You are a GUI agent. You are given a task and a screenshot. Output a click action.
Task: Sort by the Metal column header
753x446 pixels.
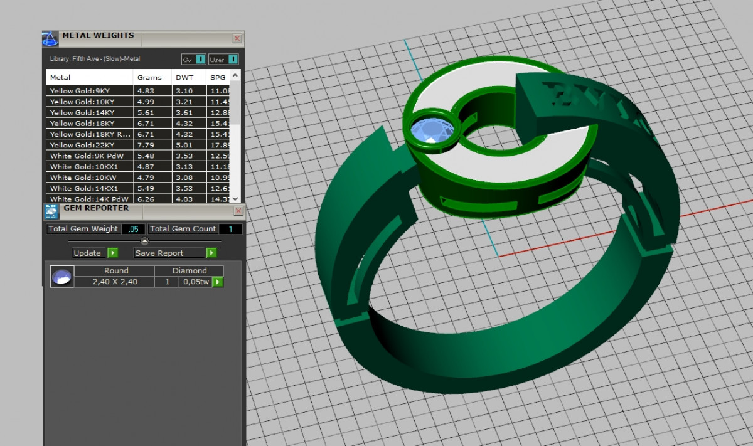tap(60, 78)
